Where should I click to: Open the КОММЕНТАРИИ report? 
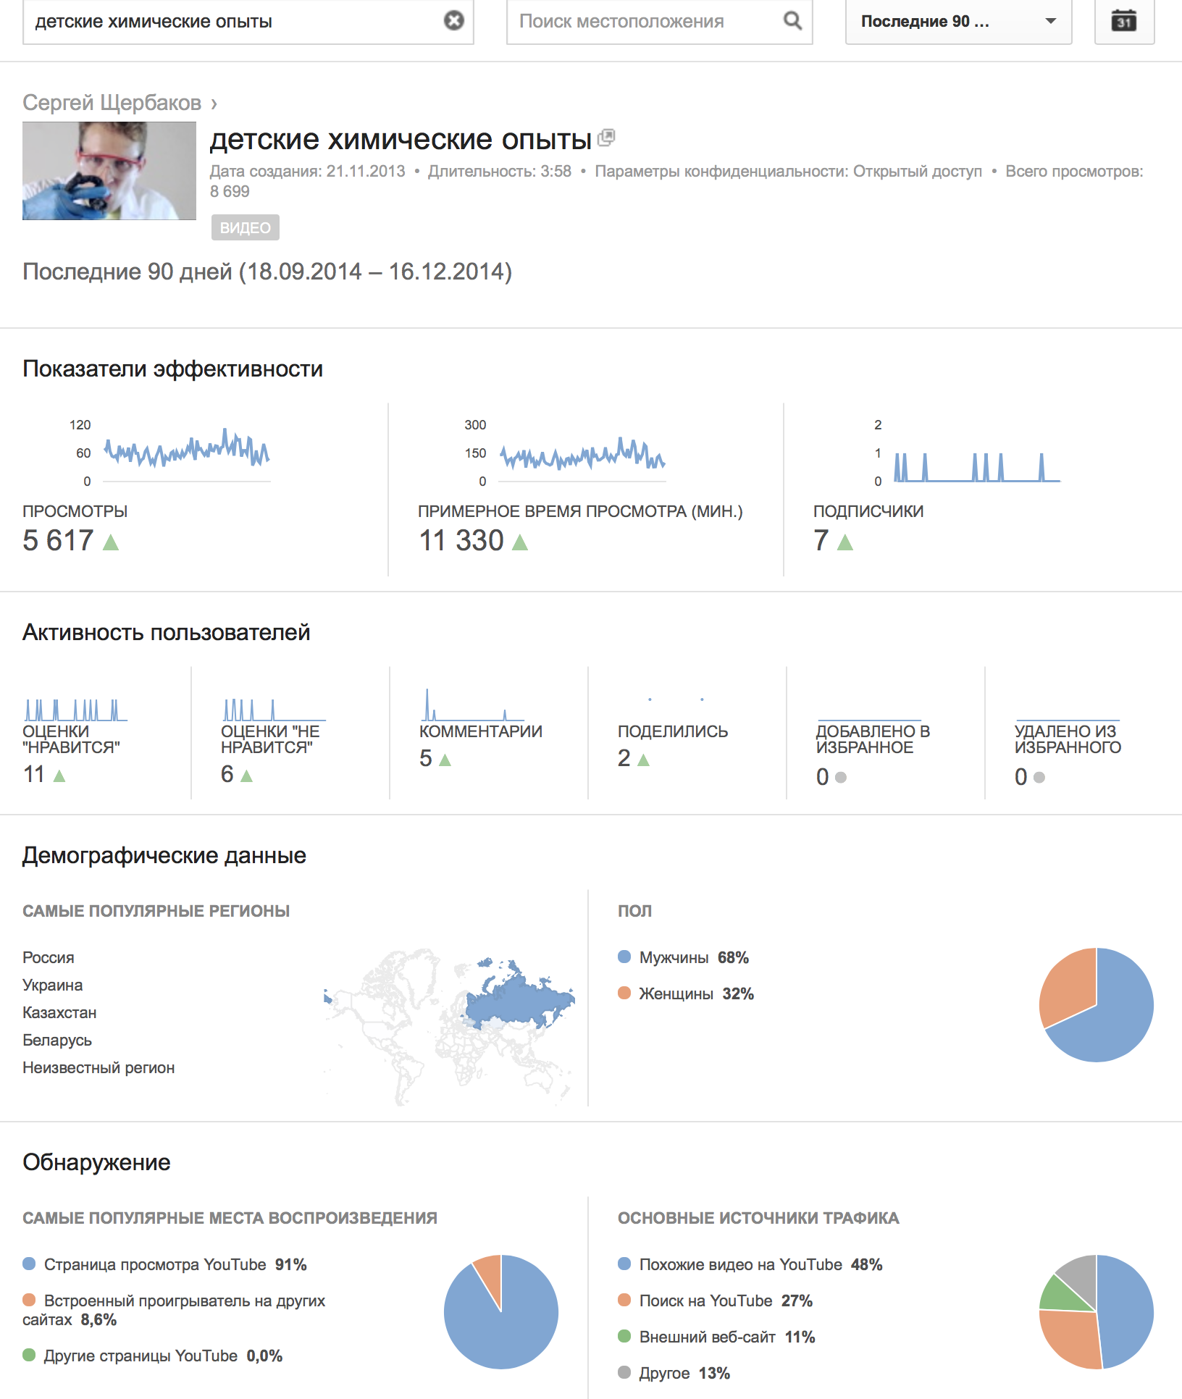coord(481,731)
